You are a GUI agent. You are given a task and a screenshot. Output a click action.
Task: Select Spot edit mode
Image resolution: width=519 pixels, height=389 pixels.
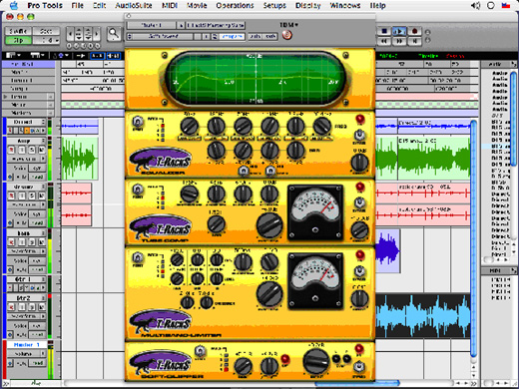(x=46, y=31)
